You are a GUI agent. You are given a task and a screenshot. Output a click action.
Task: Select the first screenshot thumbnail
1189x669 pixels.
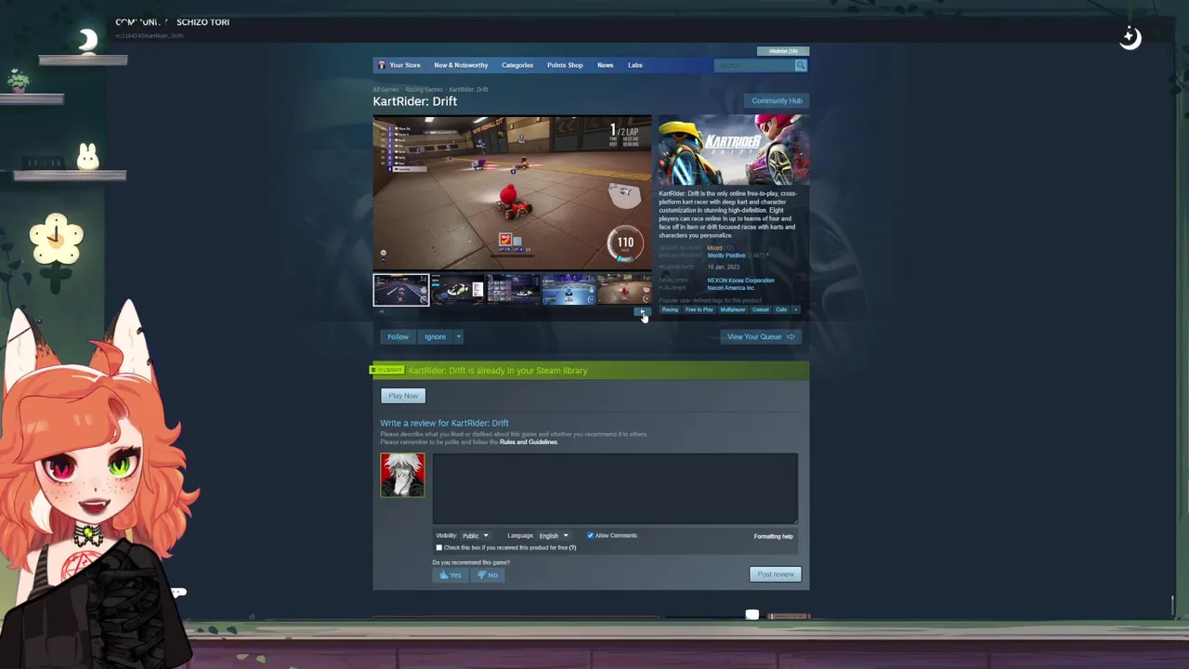401,290
